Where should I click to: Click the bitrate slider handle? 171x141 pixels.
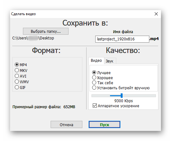click(122, 96)
